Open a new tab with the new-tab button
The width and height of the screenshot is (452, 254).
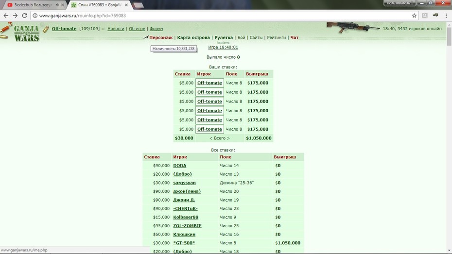(x=139, y=5)
